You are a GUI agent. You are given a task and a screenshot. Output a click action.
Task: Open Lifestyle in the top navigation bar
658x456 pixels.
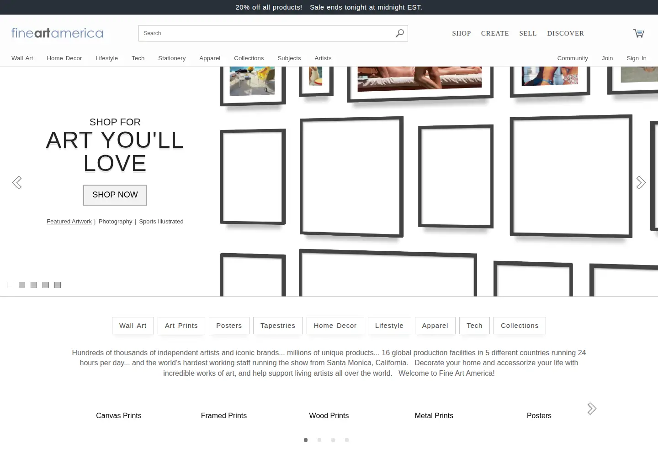pyautogui.click(x=106, y=58)
